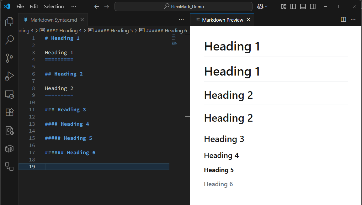This screenshot has width=362, height=205.
Task: Click 'Heading 4' in the preview
Action: click(x=221, y=156)
